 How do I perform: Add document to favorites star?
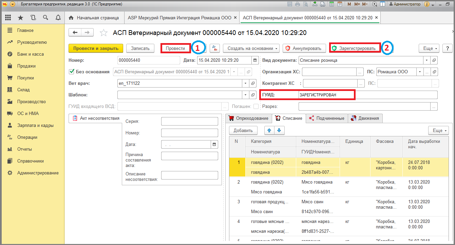click(103, 33)
